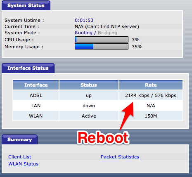
Task: Click the system uptime value 0:01:53
Action: pos(84,20)
